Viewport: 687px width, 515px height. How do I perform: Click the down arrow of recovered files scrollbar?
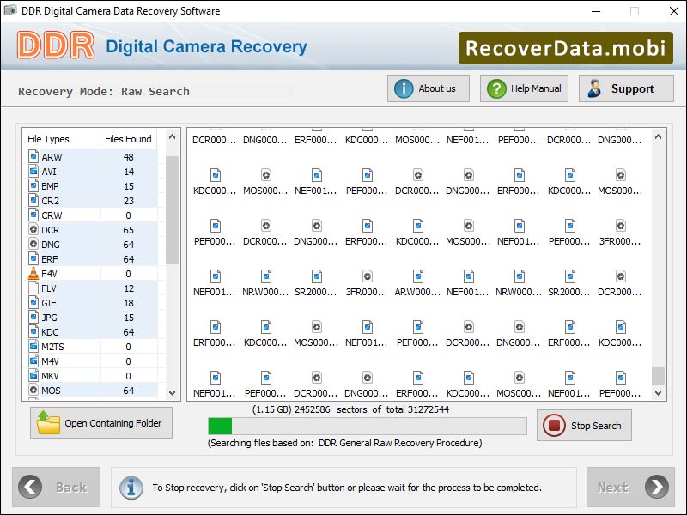pos(658,393)
